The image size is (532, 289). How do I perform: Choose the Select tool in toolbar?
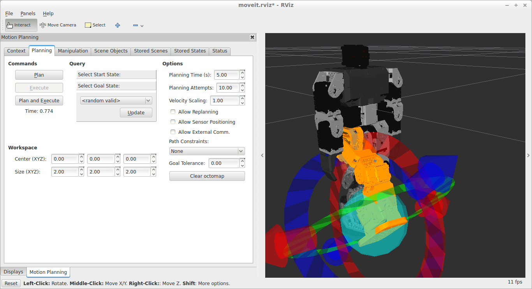click(x=95, y=25)
